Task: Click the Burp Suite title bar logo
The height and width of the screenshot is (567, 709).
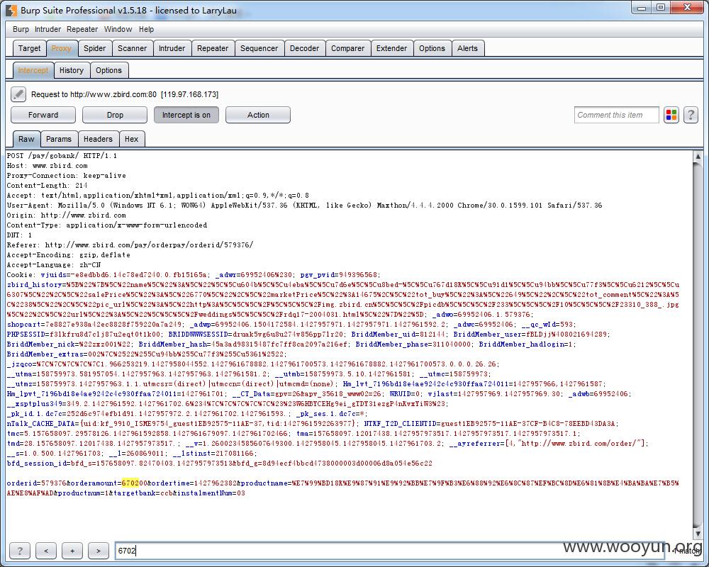Action: (11, 10)
